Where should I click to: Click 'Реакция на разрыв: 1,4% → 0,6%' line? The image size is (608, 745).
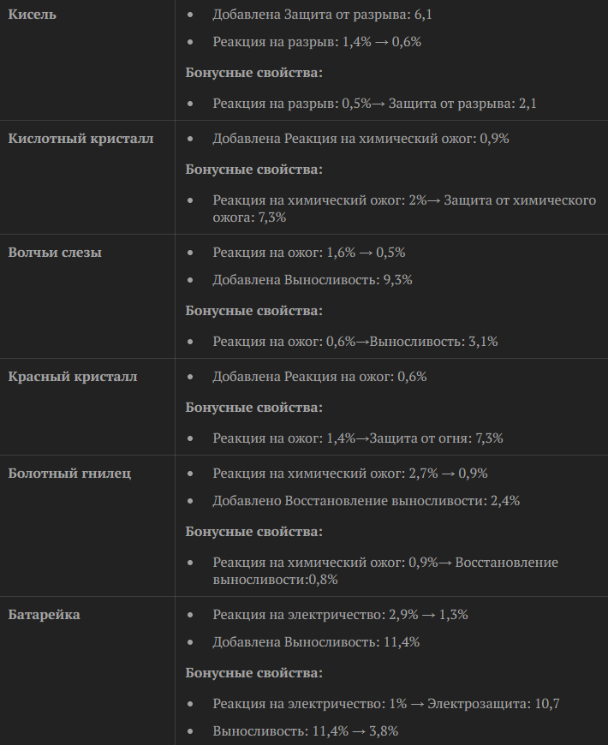point(317,42)
